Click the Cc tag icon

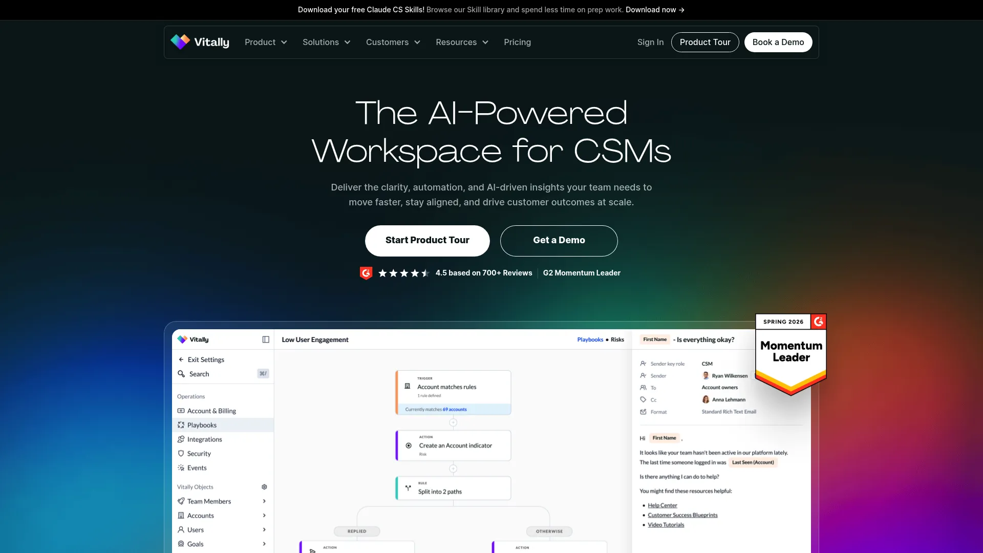pos(643,399)
